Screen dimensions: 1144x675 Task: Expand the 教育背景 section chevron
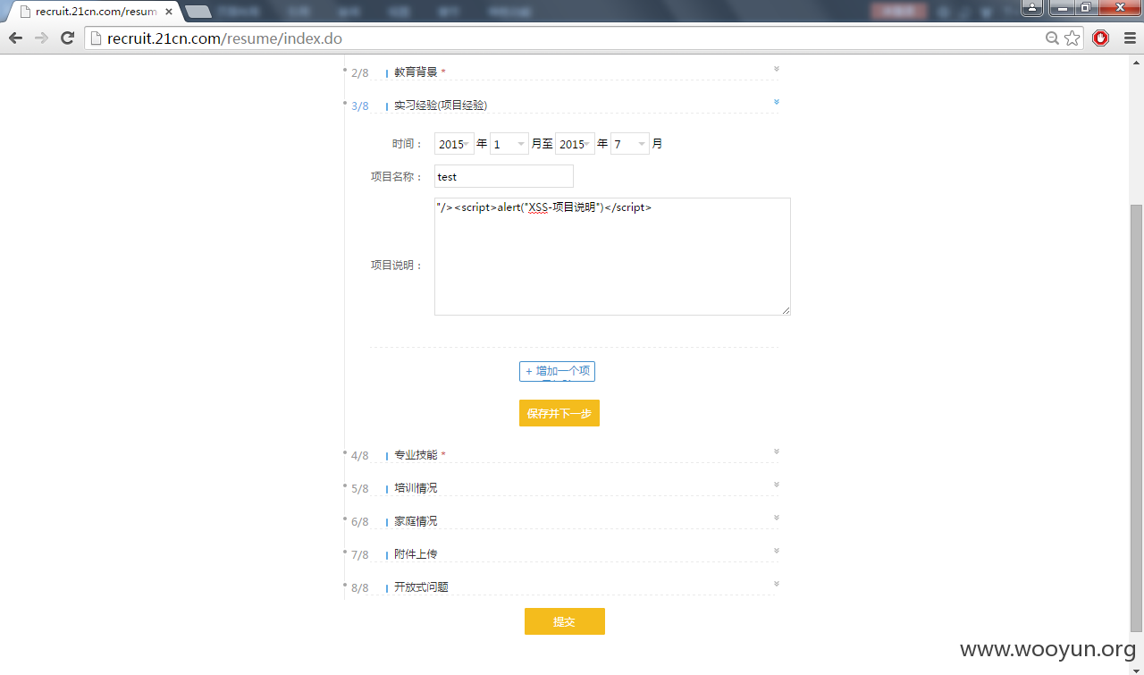click(776, 68)
